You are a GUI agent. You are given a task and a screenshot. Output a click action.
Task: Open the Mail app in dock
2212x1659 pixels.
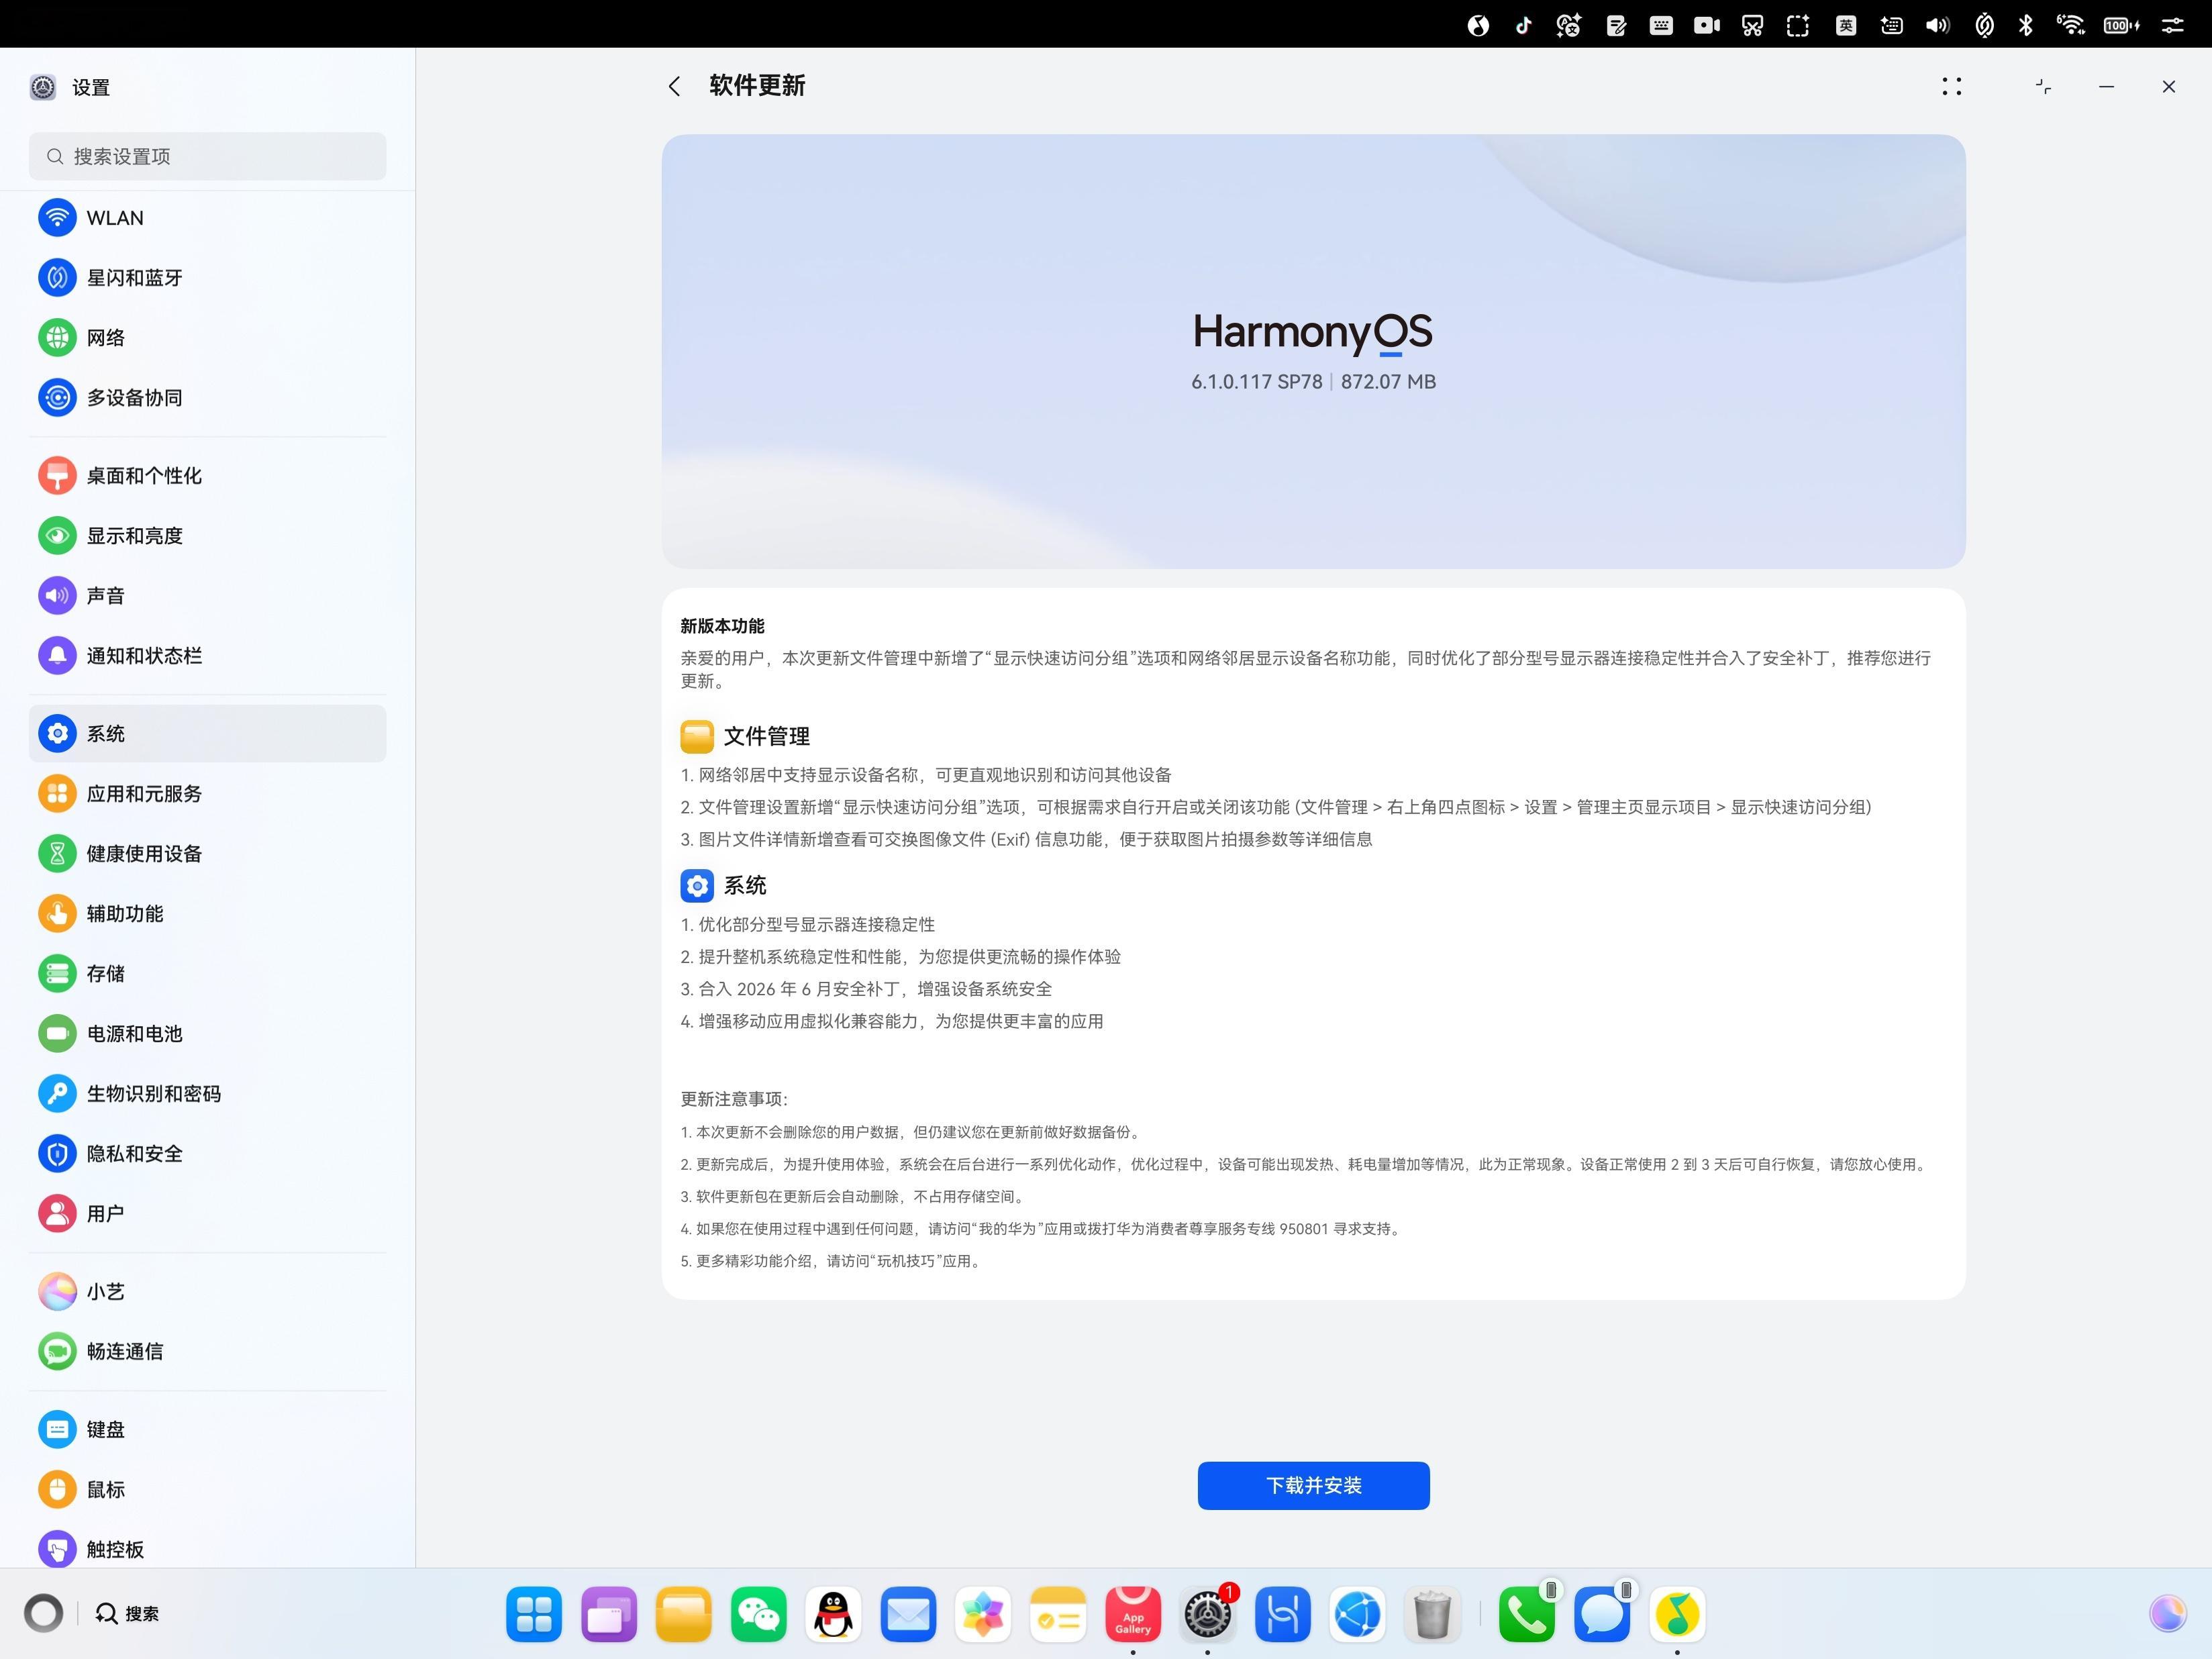pos(908,1614)
